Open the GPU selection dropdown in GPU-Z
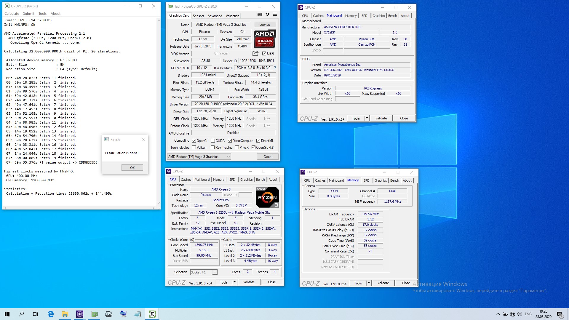569x320 pixels. [x=199, y=157]
